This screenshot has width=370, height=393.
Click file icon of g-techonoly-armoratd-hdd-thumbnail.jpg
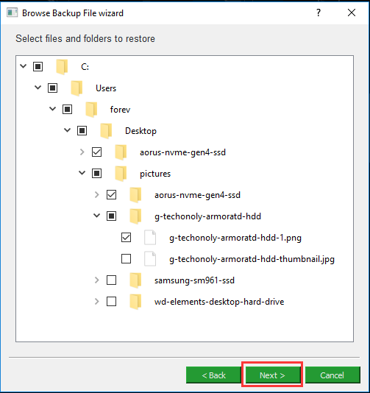point(150,258)
